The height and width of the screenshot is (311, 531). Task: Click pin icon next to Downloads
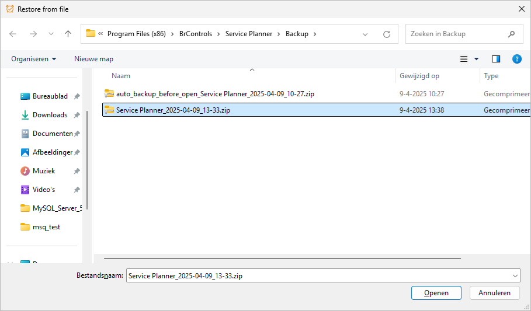[x=77, y=115]
